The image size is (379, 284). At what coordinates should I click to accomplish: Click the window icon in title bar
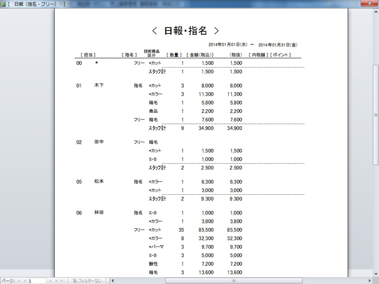pyautogui.click(x=3, y=4)
